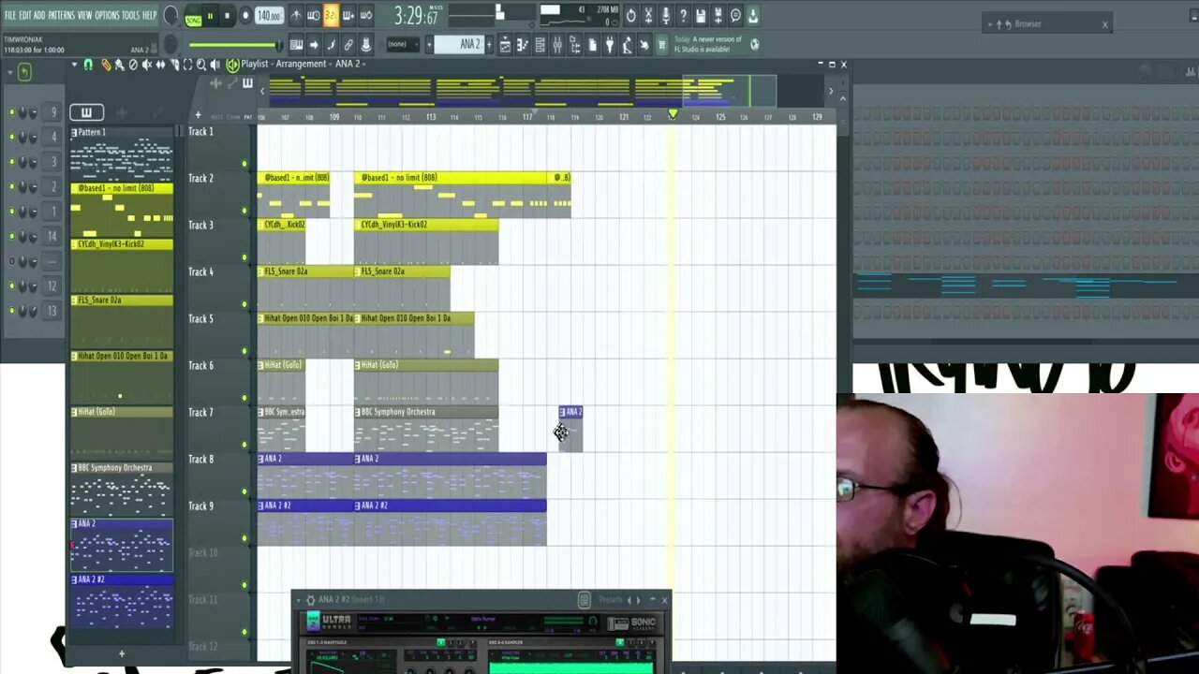Pause playback with the pause button
Image resolution: width=1199 pixels, height=674 pixels.
point(210,15)
